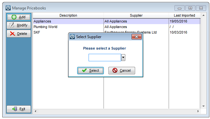Viewport: 210px width, 119px height.
Task: Click the Modify button
Action: (19, 25)
